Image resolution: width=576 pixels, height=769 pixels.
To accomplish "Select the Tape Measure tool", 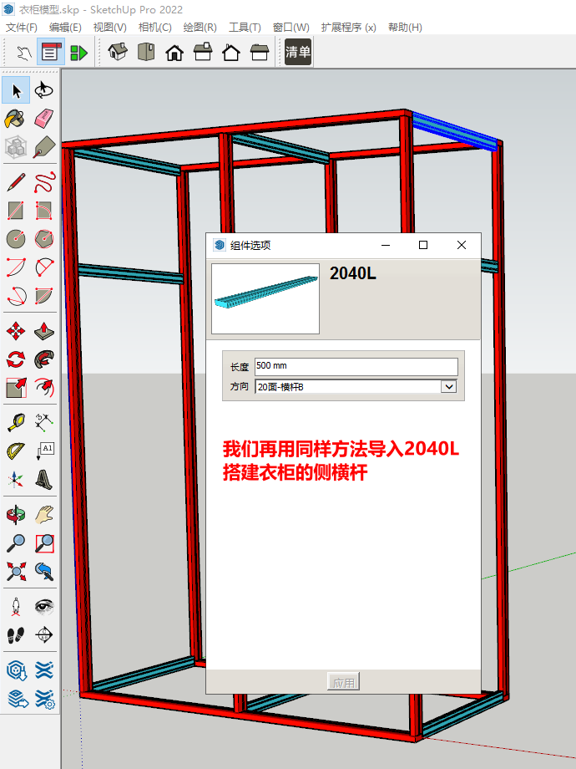I will coord(15,422).
